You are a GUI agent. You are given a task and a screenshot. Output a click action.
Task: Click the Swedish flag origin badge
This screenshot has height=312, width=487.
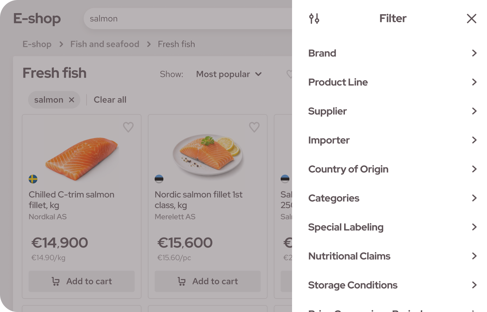[x=33, y=179]
